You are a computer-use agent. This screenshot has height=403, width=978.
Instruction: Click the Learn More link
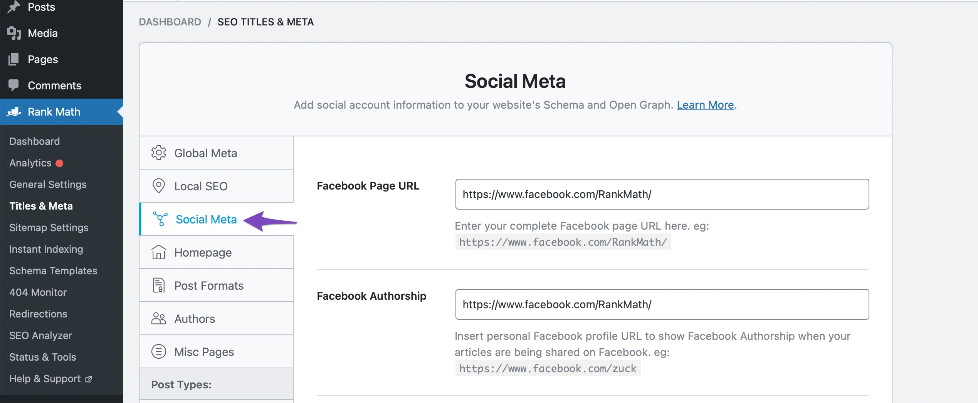[x=705, y=105]
